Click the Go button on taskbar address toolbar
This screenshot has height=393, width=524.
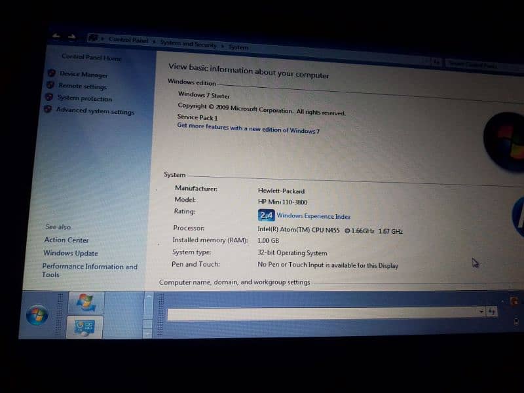492,312
